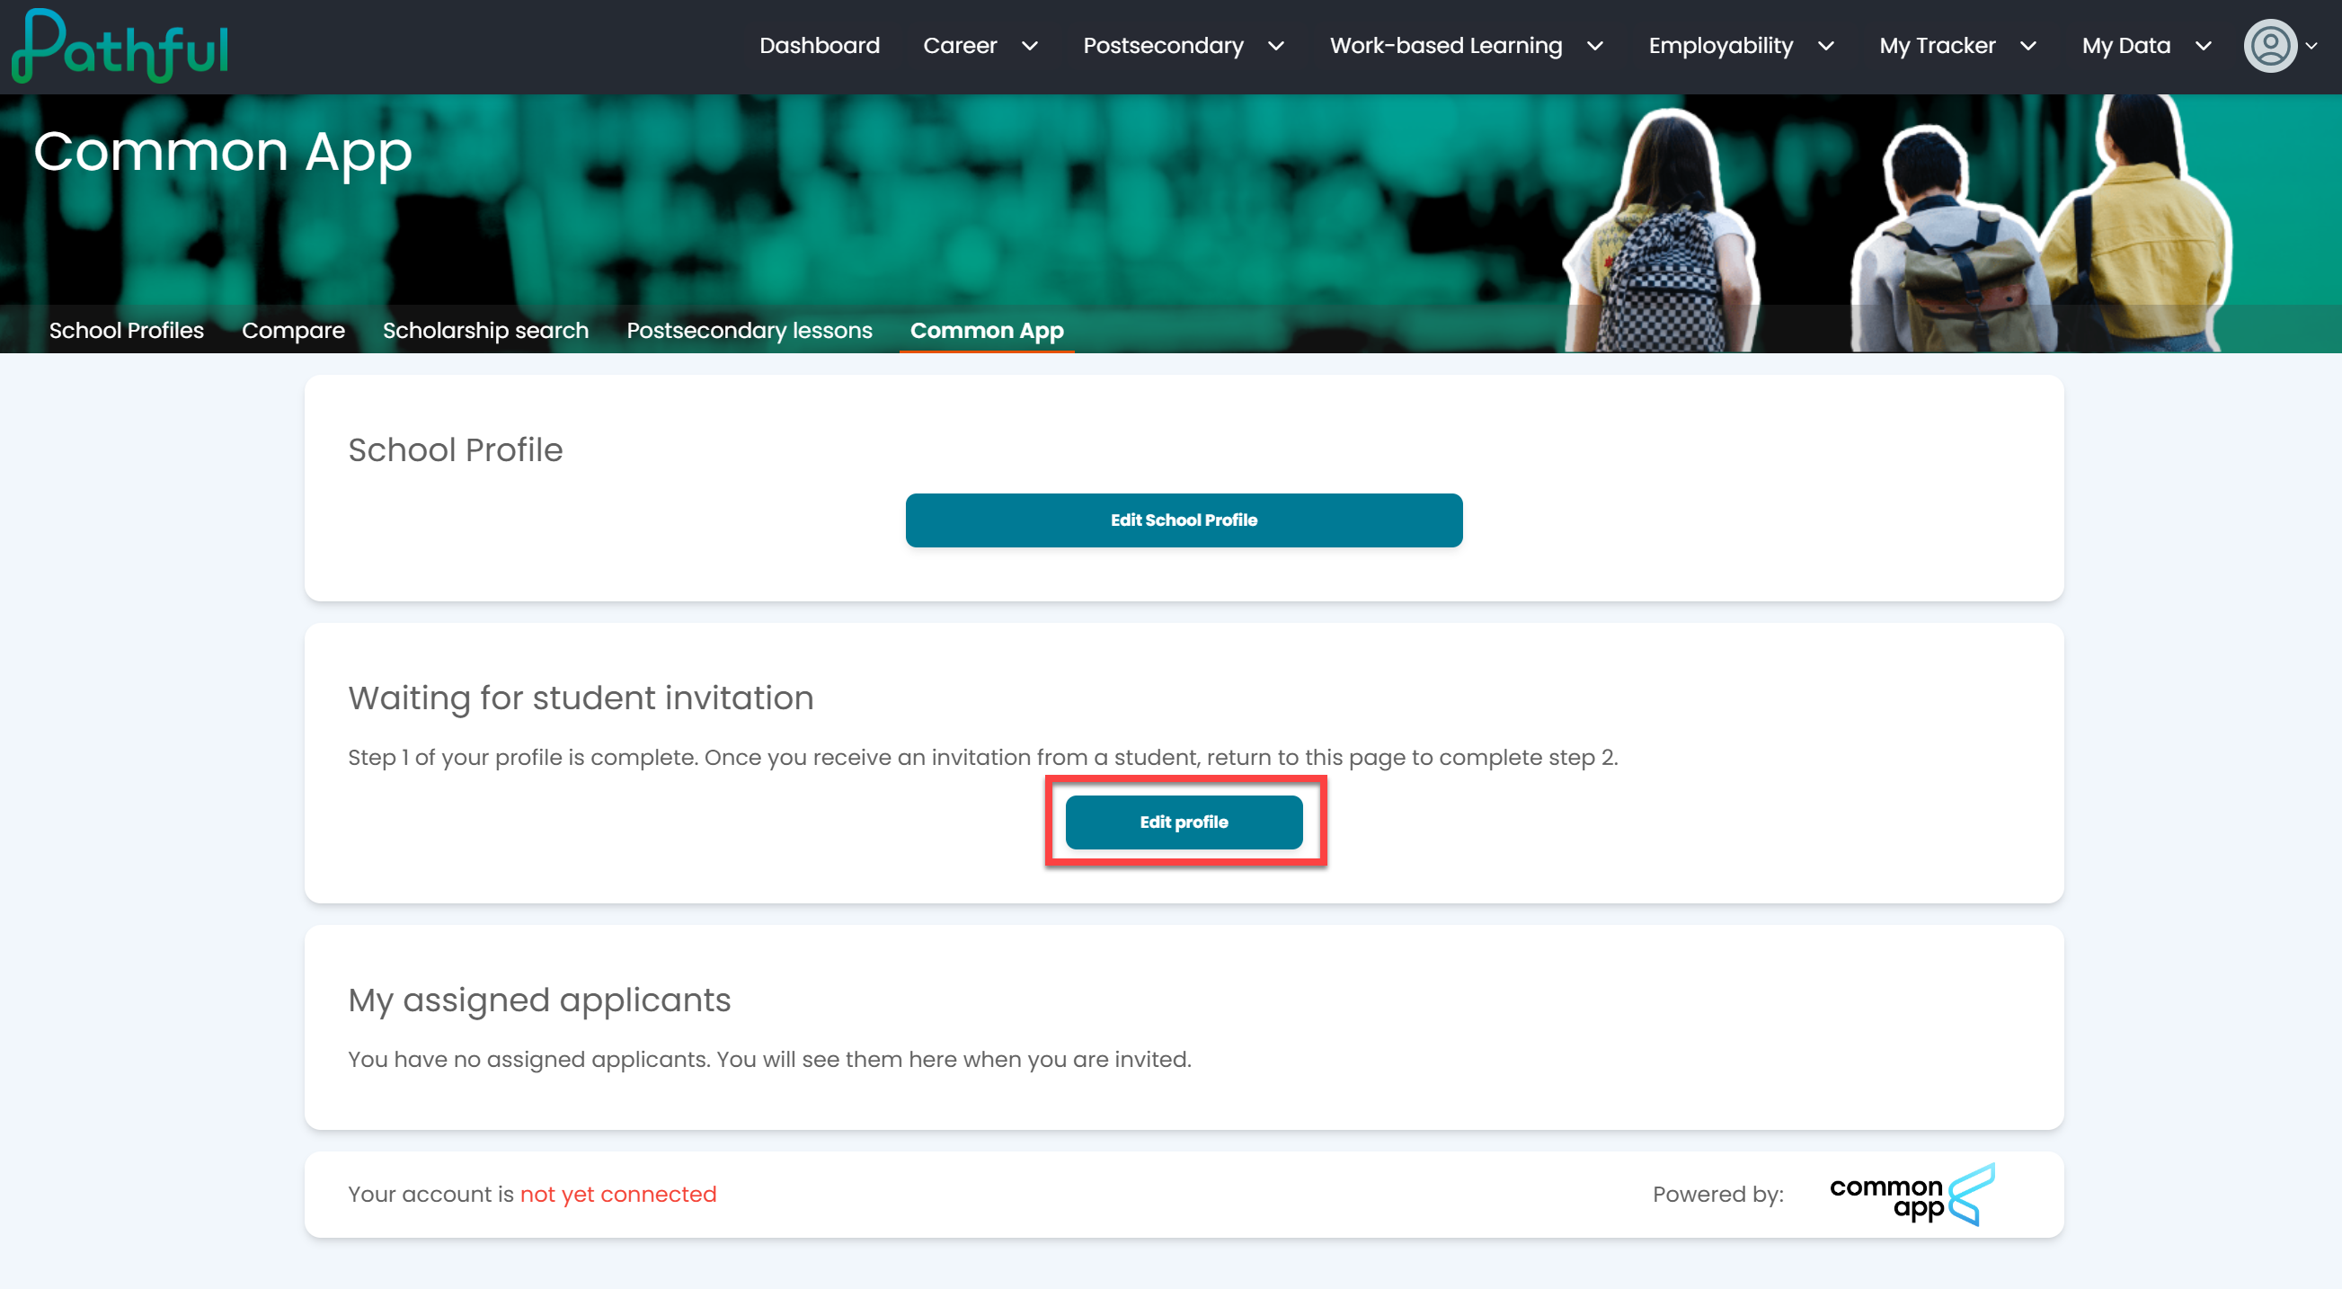Open the Employability menu
Image resolution: width=2342 pixels, height=1289 pixels.
click(x=1720, y=46)
